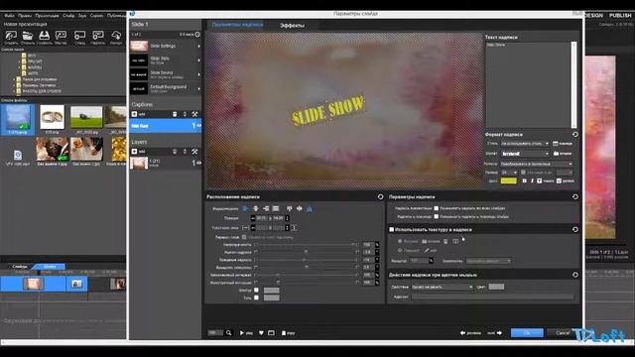Click the Open folder toolbar icon

(28, 36)
